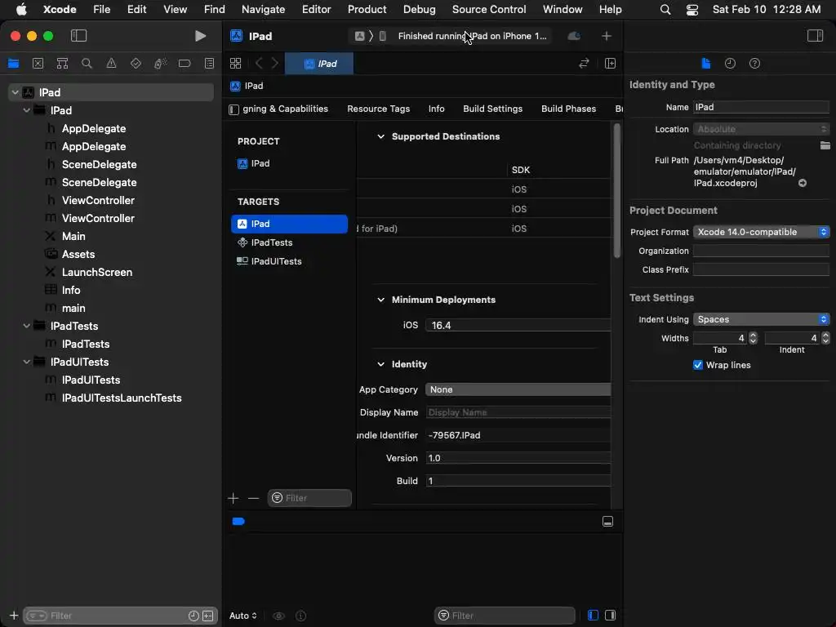
Task: Go back in editor history
Action: click(259, 64)
